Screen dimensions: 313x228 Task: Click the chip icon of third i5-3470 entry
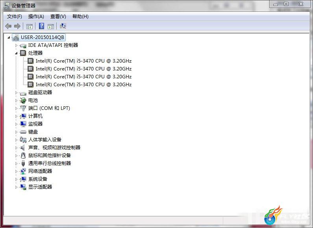click(x=31, y=77)
